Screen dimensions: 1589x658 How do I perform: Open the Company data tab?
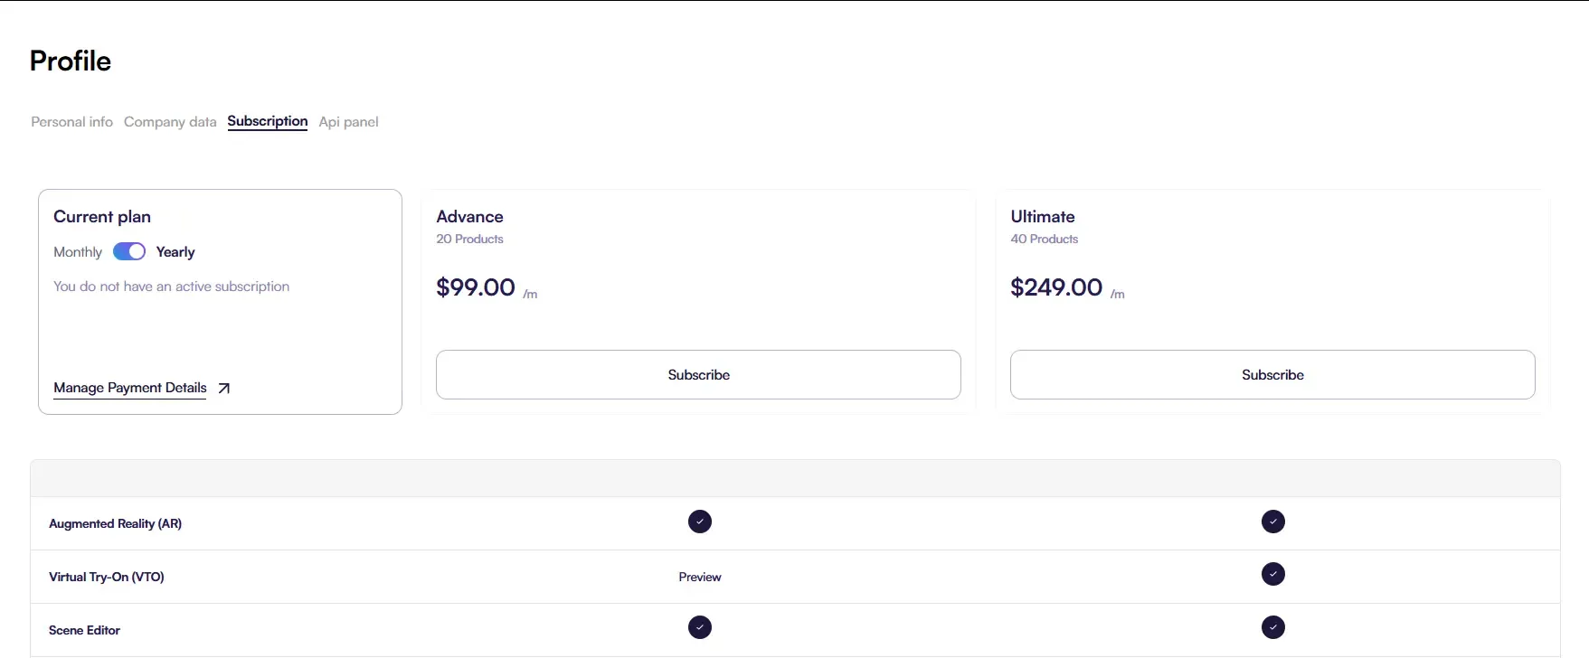coord(170,121)
